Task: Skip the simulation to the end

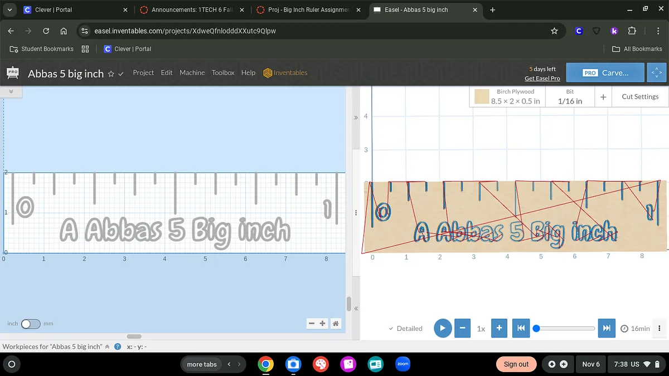Action: tap(607, 328)
